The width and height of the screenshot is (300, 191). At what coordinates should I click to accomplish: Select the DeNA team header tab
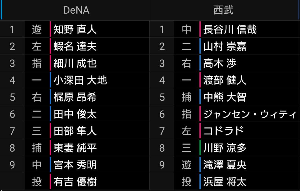tap(76, 10)
